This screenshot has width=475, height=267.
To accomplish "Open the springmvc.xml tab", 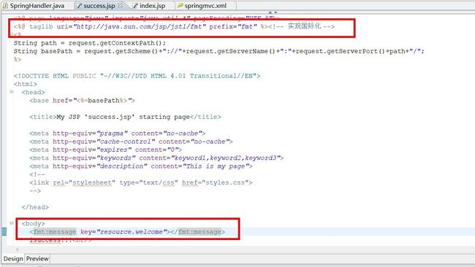I will pyautogui.click(x=205, y=6).
